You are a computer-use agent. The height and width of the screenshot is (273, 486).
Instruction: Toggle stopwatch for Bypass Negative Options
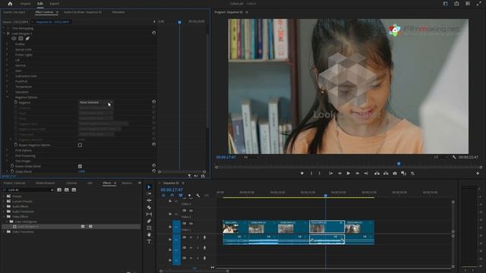click(x=16, y=145)
